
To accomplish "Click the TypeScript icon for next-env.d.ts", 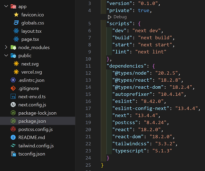I will click(x=13, y=96).
